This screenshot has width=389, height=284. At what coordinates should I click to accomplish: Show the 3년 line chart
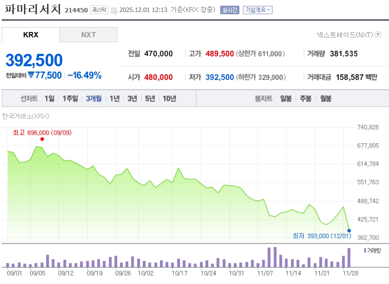coord(132,99)
